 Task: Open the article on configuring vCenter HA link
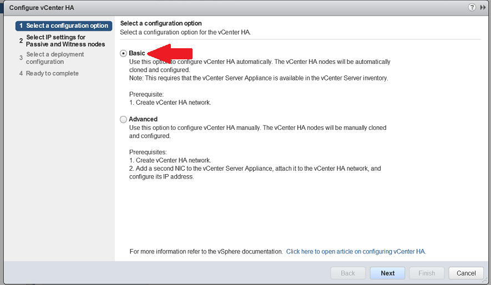coord(356,252)
